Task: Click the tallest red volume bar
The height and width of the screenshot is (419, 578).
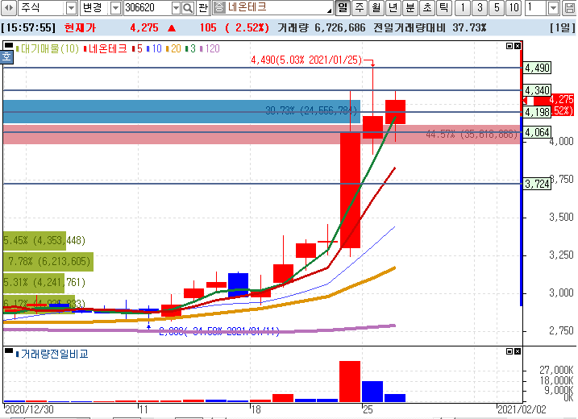Action: coord(350,381)
